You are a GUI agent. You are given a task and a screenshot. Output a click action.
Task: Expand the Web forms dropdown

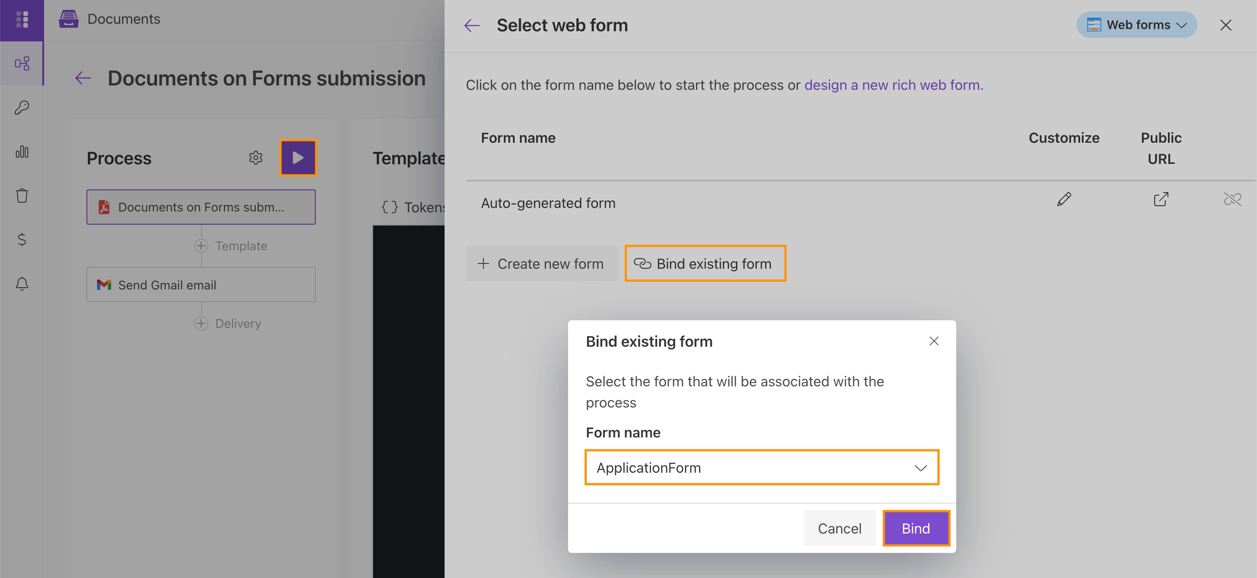pyautogui.click(x=1137, y=25)
